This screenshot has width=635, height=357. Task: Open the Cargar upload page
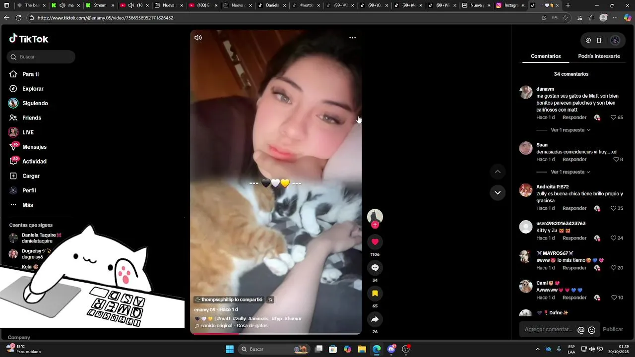(x=31, y=176)
